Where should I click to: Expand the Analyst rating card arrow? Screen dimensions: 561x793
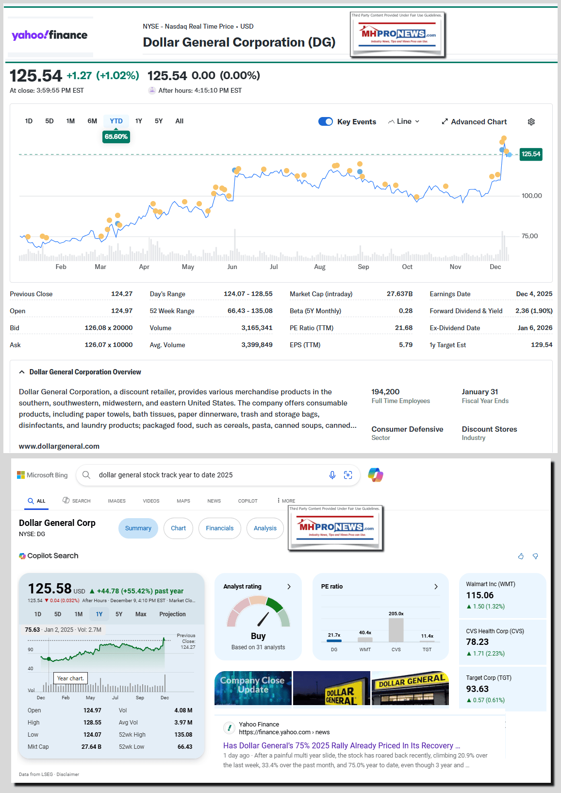289,587
